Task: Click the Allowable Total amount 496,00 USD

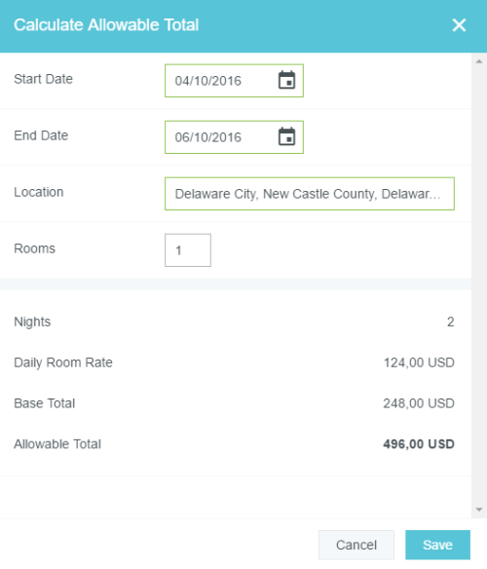Action: [x=419, y=444]
